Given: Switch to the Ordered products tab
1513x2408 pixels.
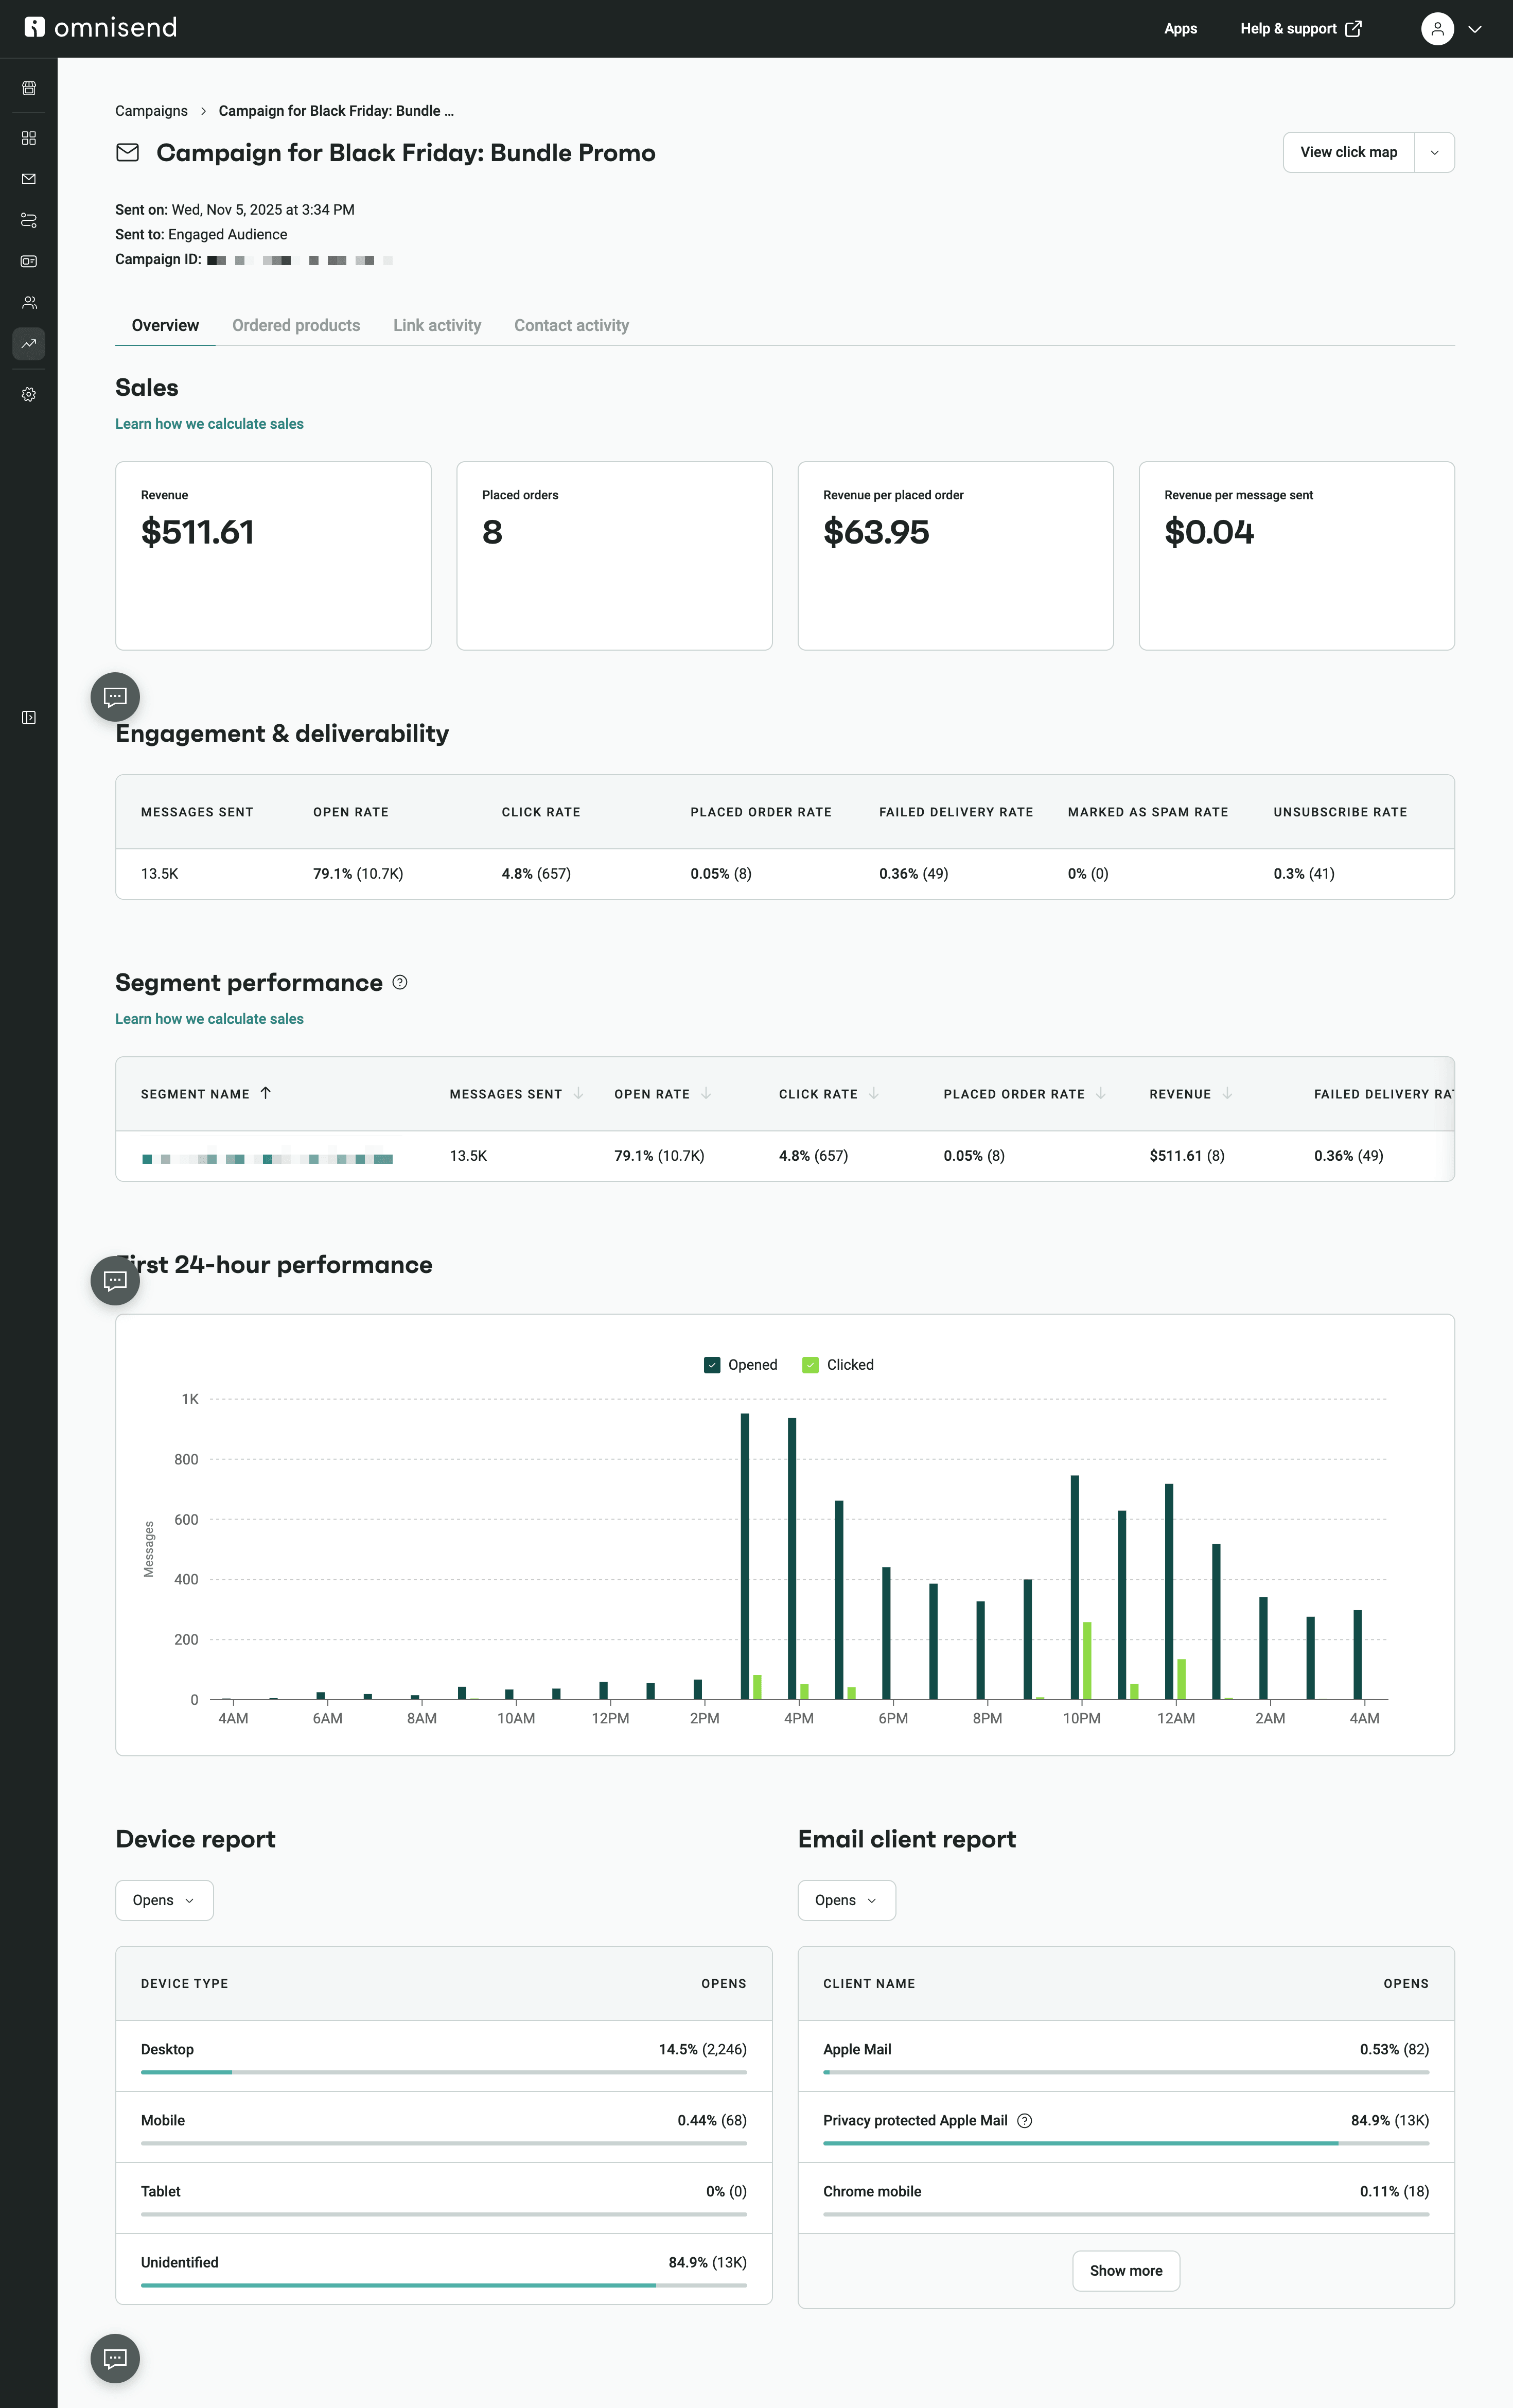Looking at the screenshot, I should coord(296,325).
